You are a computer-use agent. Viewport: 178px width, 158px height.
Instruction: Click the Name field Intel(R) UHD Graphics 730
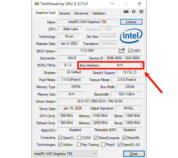87,22
